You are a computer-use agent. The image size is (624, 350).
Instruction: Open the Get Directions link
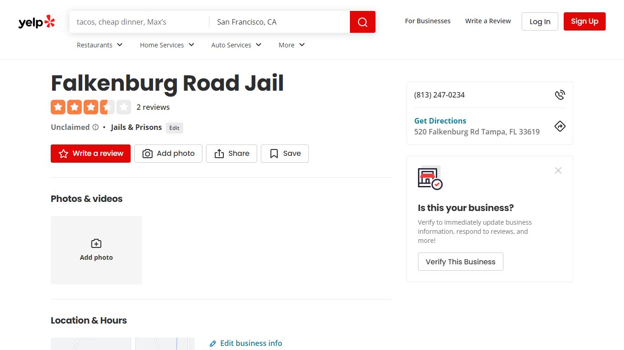coord(440,121)
